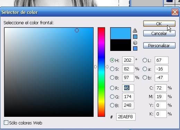Click the left hue slider arrow

tap(96, 67)
